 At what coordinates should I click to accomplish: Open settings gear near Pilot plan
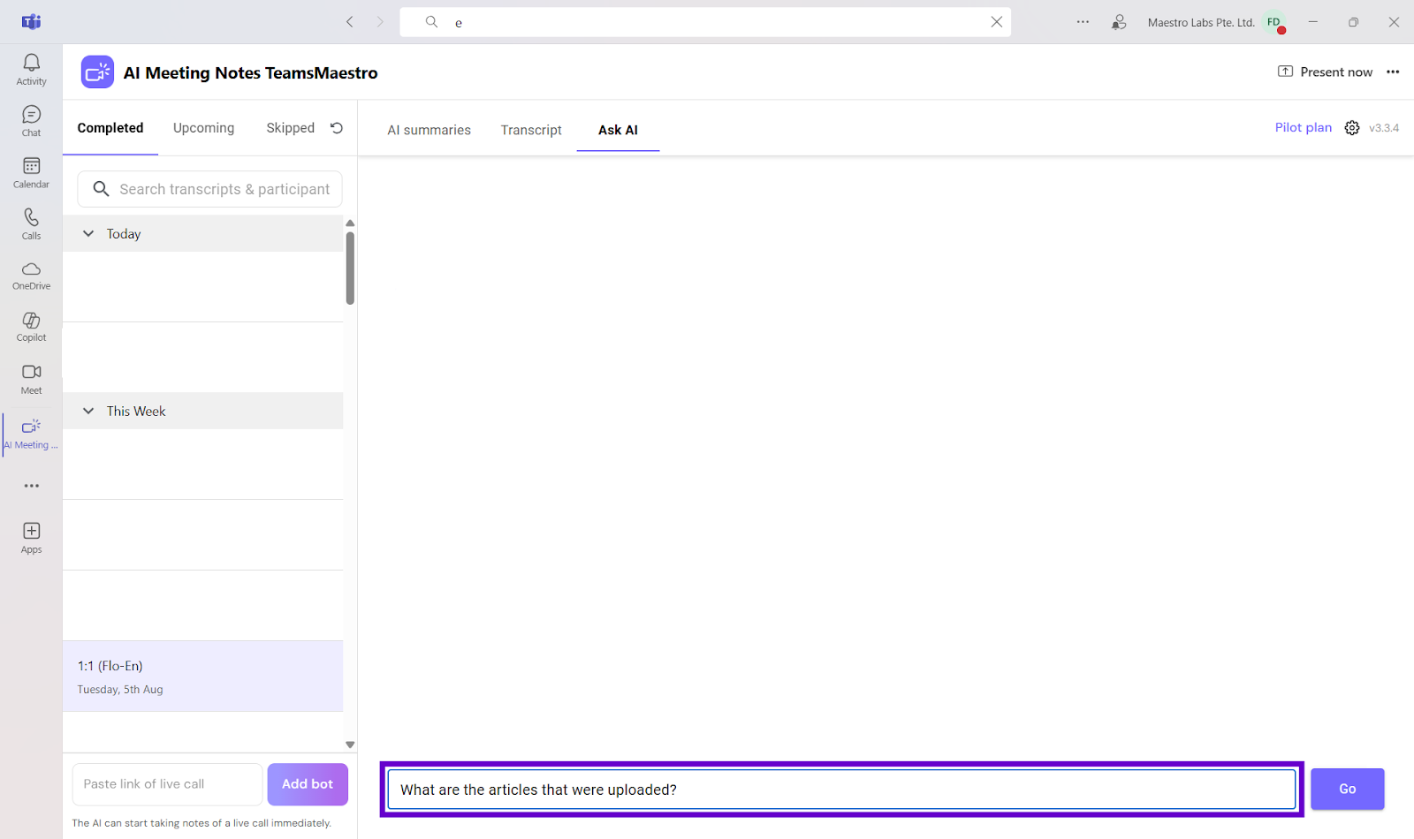1352,128
